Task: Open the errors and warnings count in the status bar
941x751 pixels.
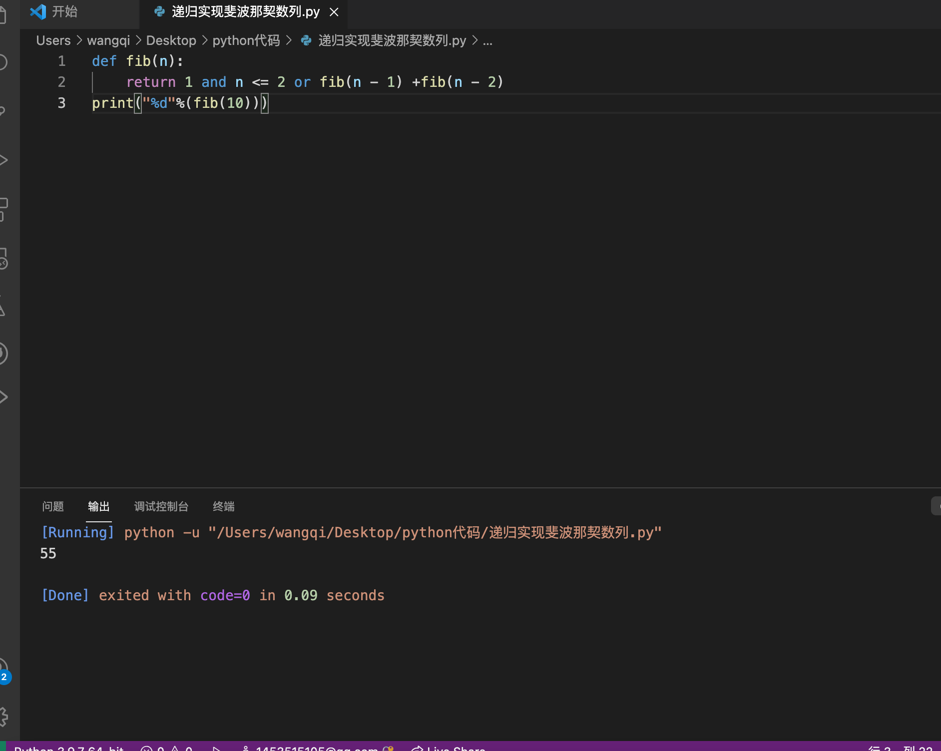Action: click(166, 748)
